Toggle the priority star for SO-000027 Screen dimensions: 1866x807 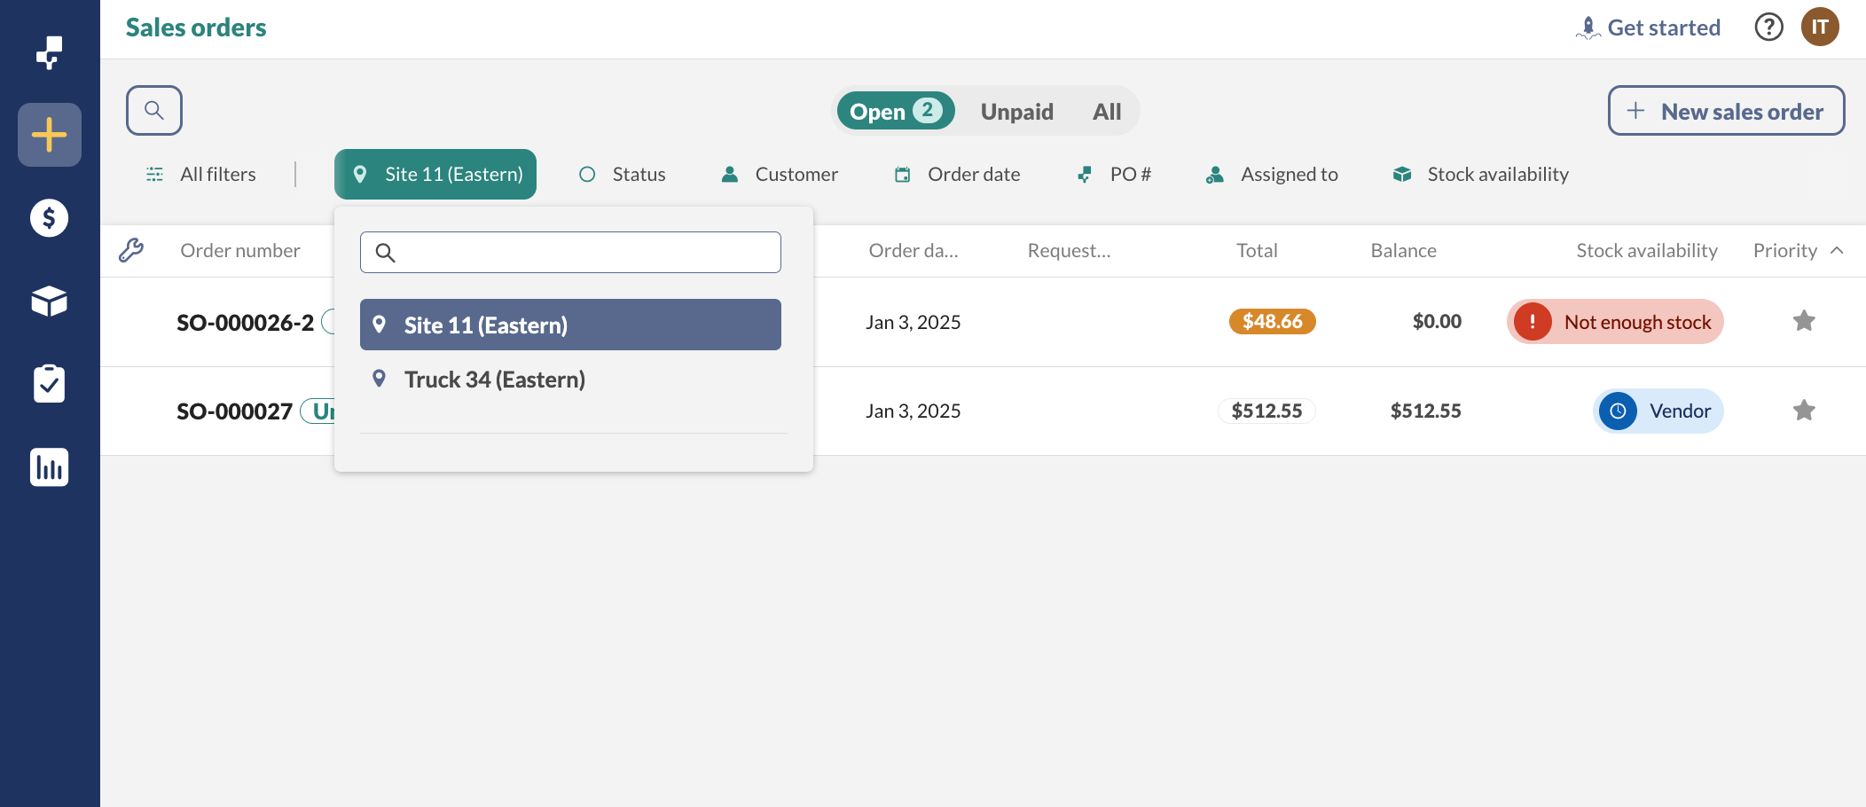[1803, 411]
